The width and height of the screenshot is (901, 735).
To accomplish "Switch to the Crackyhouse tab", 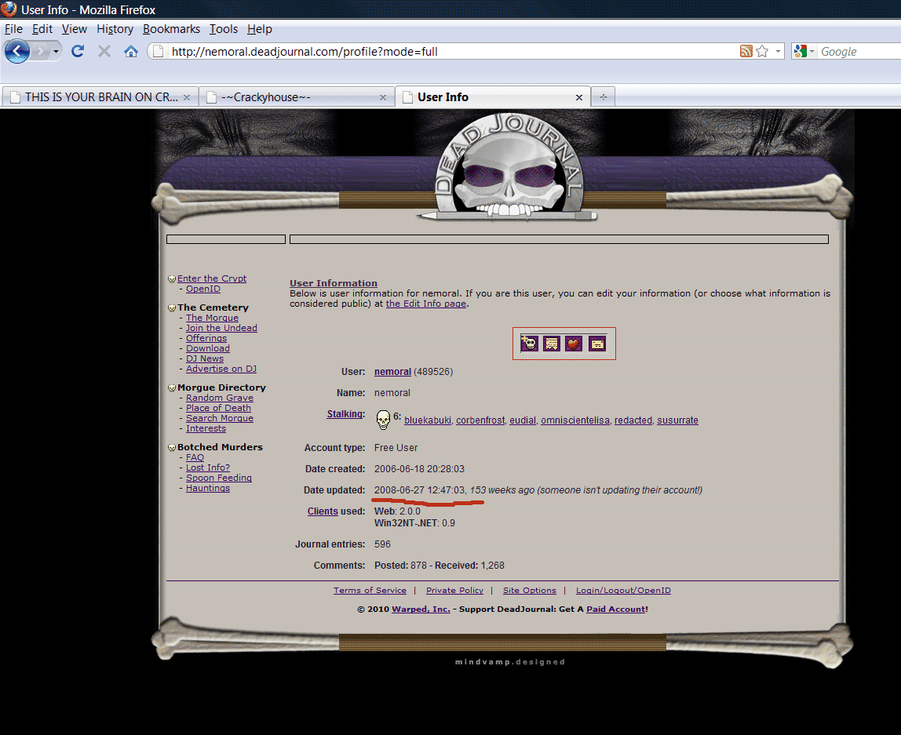I will (297, 97).
